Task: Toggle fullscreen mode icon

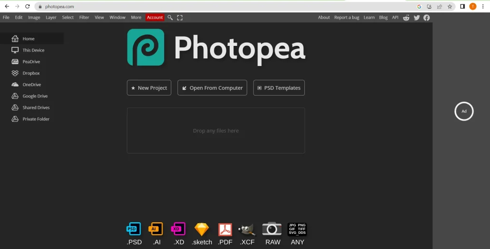Action: pyautogui.click(x=180, y=18)
